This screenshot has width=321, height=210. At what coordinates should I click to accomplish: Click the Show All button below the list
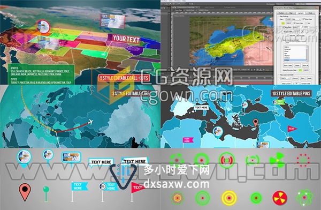(305, 65)
